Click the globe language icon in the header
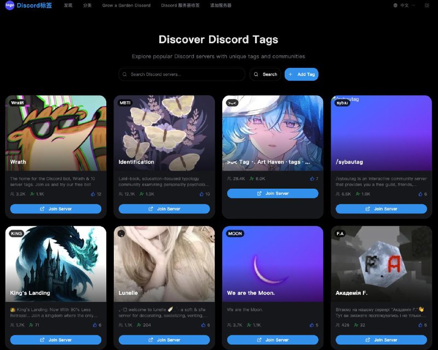438x350 pixels. 396,5
